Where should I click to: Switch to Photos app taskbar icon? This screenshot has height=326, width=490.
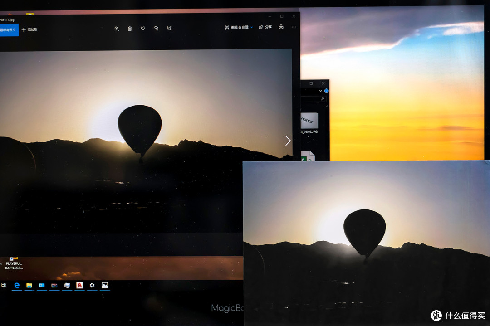tap(105, 285)
